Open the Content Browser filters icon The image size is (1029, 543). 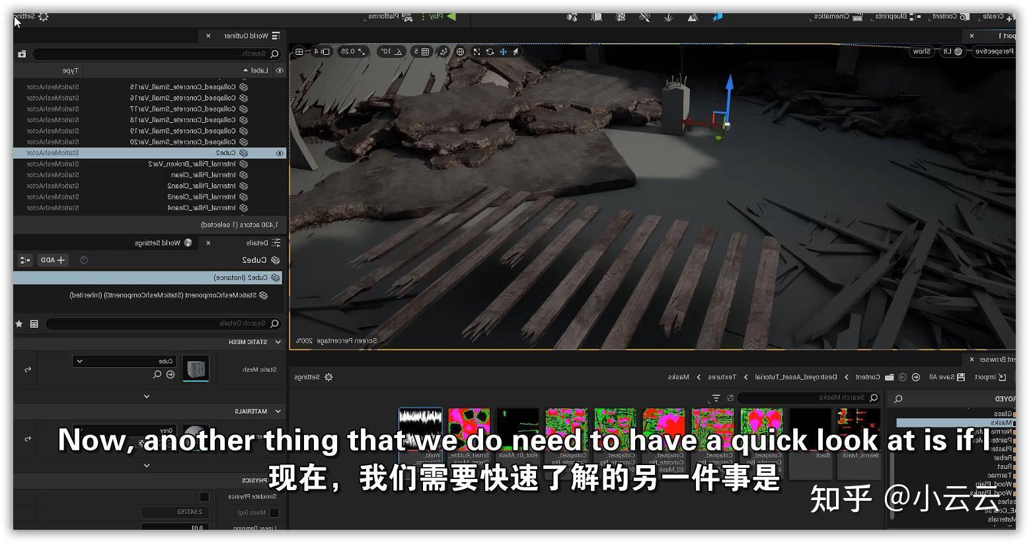tap(715, 398)
